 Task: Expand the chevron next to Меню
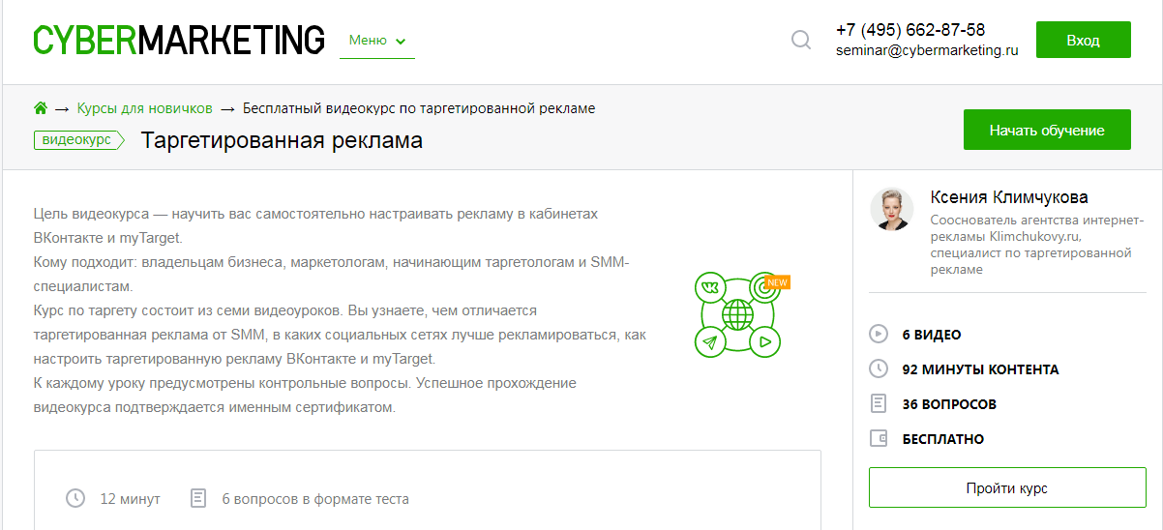tap(401, 42)
